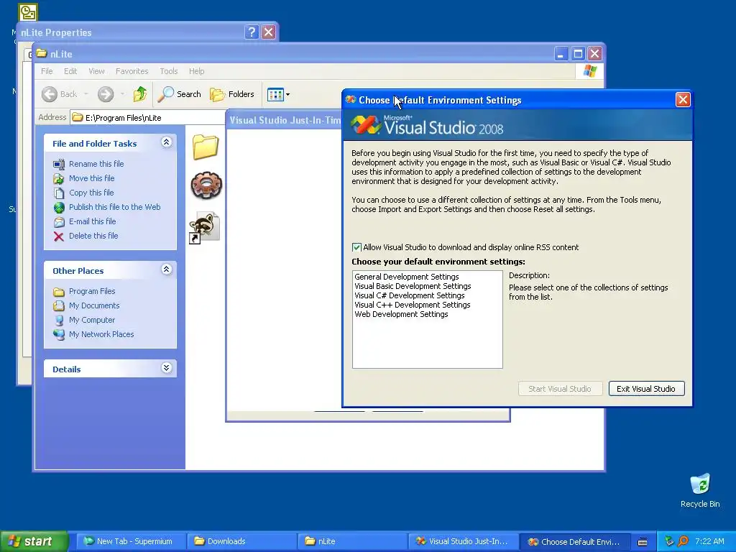This screenshot has width=736, height=552.
Task: Click the Forward arrow icon in Explorer toolbar
Action: [x=106, y=94]
